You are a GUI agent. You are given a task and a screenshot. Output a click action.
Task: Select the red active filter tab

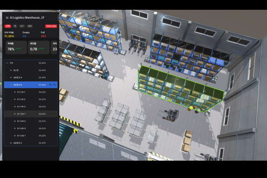click(8, 26)
